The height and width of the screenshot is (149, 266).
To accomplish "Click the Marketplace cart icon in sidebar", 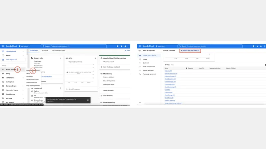I will [x=3, y=82].
